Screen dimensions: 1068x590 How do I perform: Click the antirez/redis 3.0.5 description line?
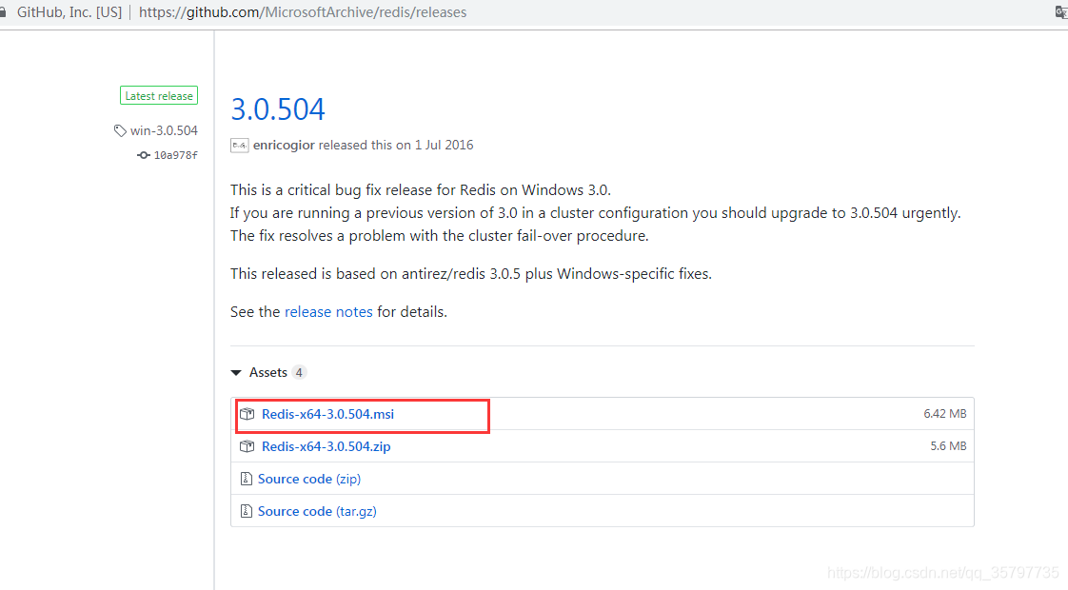coord(470,274)
